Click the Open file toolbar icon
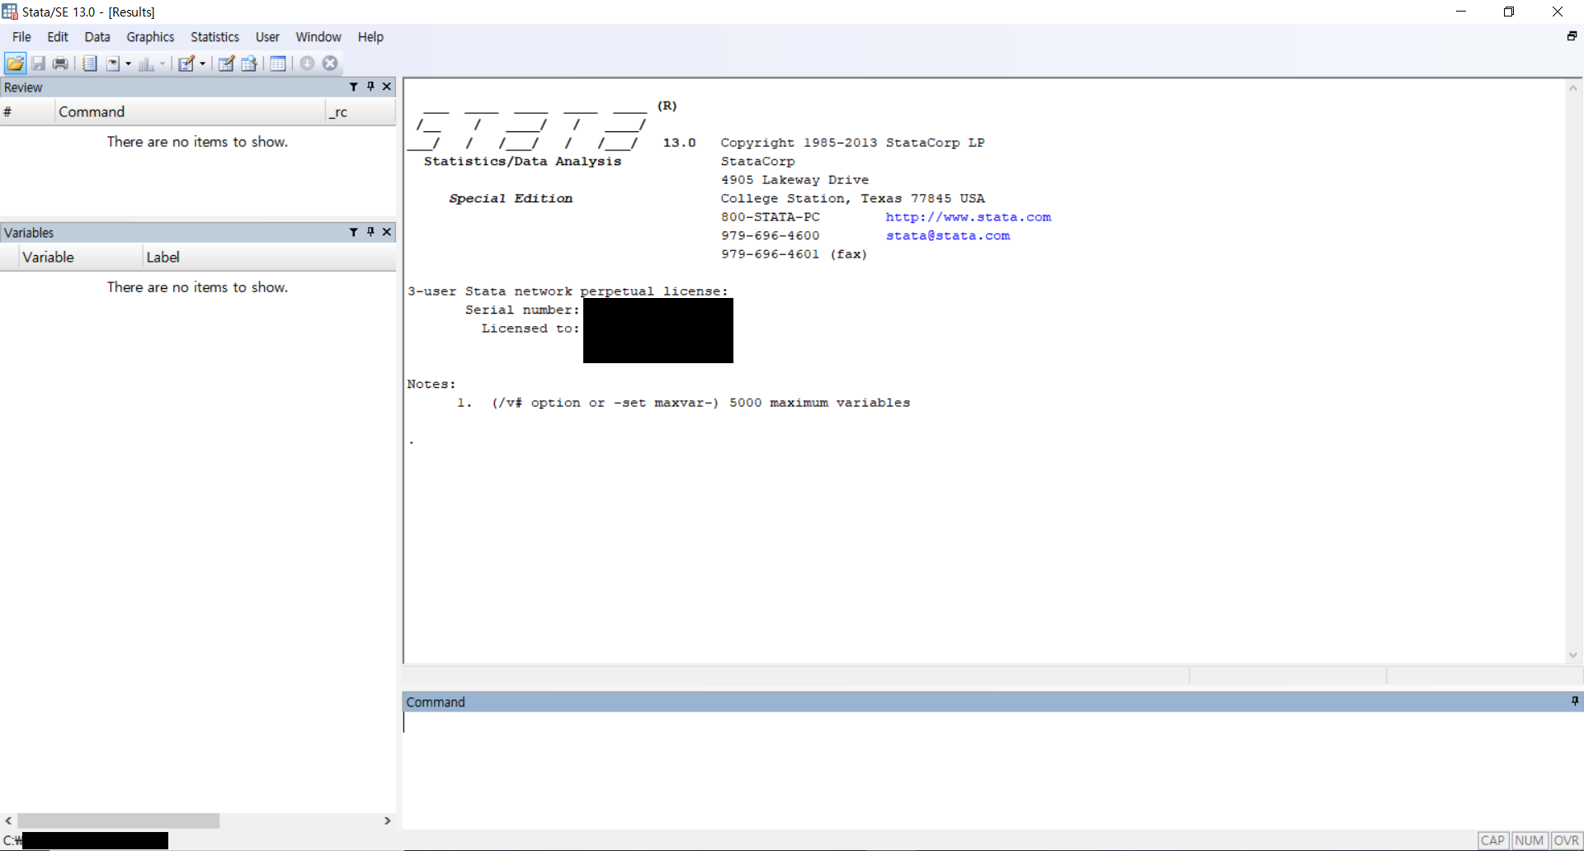 pyautogui.click(x=15, y=64)
